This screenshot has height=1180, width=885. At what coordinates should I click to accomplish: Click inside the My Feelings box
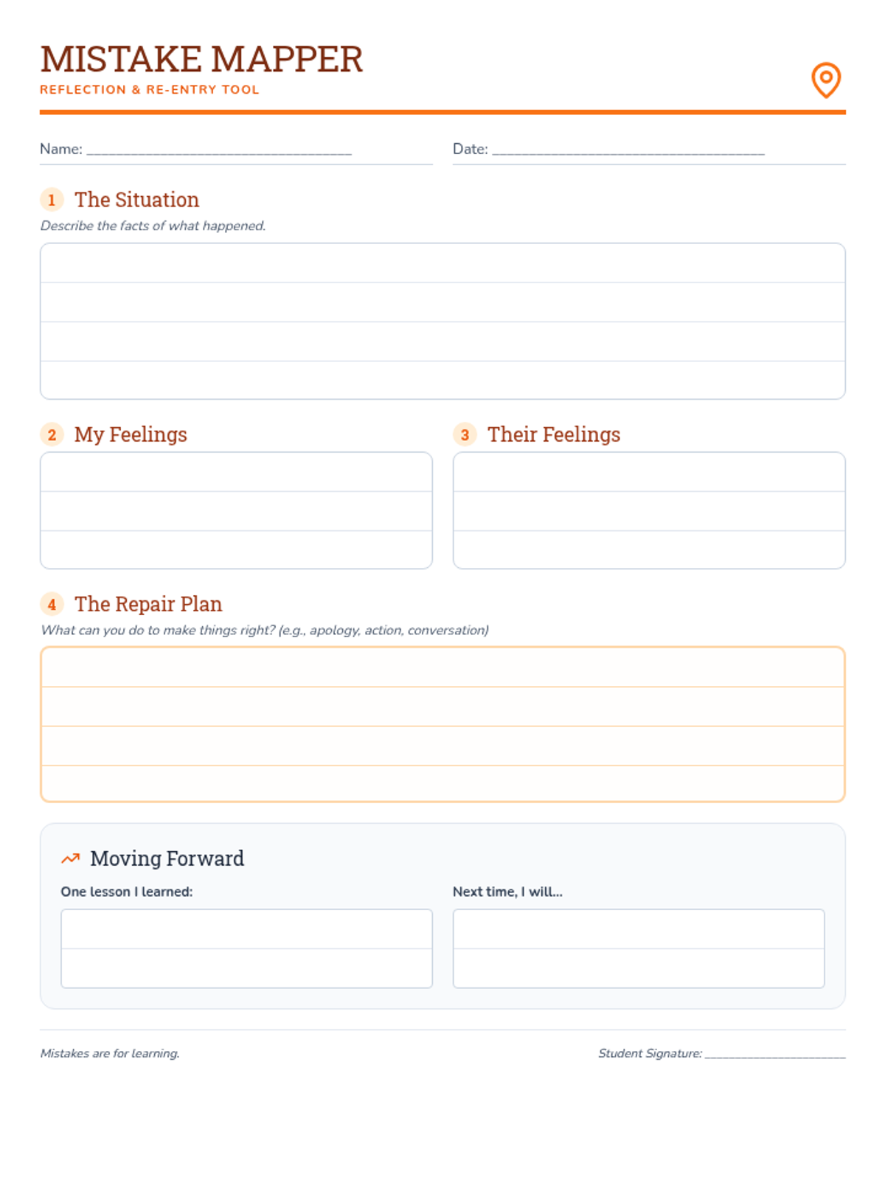click(236, 510)
